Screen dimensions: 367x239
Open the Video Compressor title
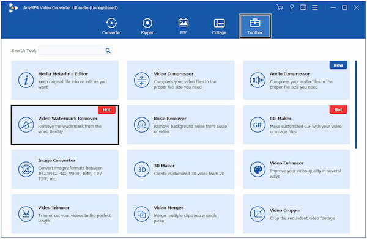pyautogui.click(x=174, y=74)
